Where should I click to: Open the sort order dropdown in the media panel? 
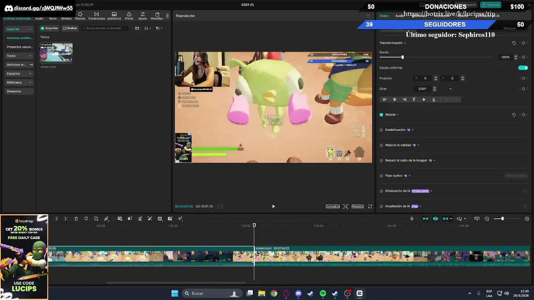tap(147, 28)
